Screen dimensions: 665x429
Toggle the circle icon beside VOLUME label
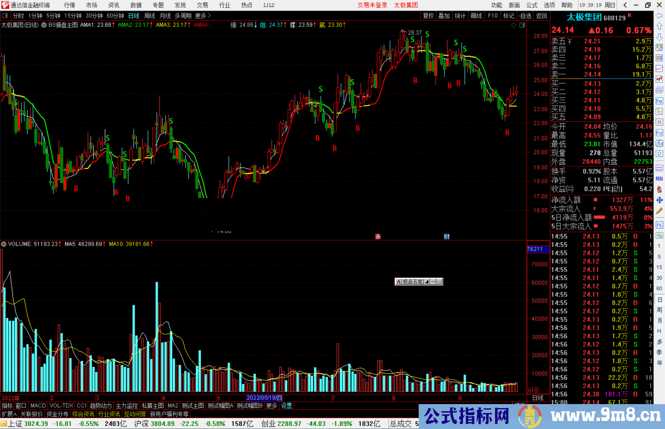(4, 244)
